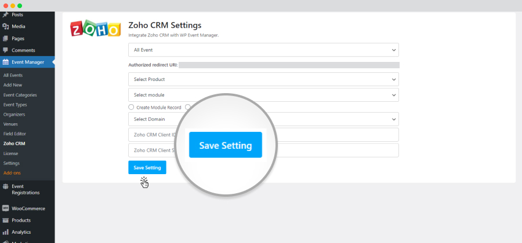Click the Media icon in sidebar
The image size is (522, 243).
[5, 27]
